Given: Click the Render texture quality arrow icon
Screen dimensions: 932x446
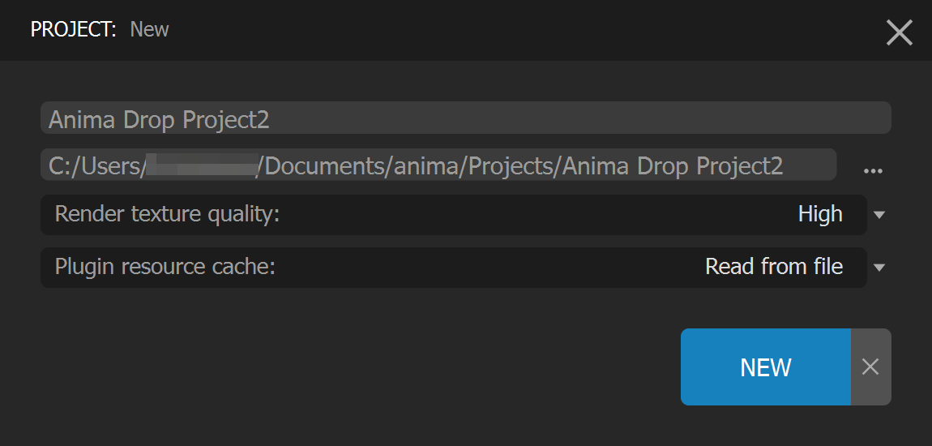Looking at the screenshot, I should point(879,215).
